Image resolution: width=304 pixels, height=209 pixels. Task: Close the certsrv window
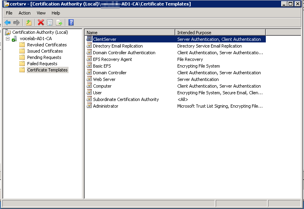point(297,4)
